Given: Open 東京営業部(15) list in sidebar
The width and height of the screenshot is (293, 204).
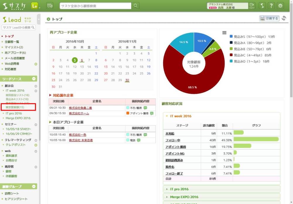Looking at the screenshot, I should pyautogui.click(x=15, y=107).
